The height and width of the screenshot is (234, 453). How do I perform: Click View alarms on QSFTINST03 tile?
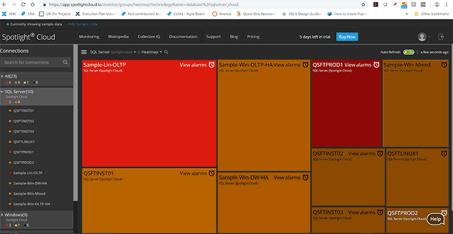(x=361, y=213)
